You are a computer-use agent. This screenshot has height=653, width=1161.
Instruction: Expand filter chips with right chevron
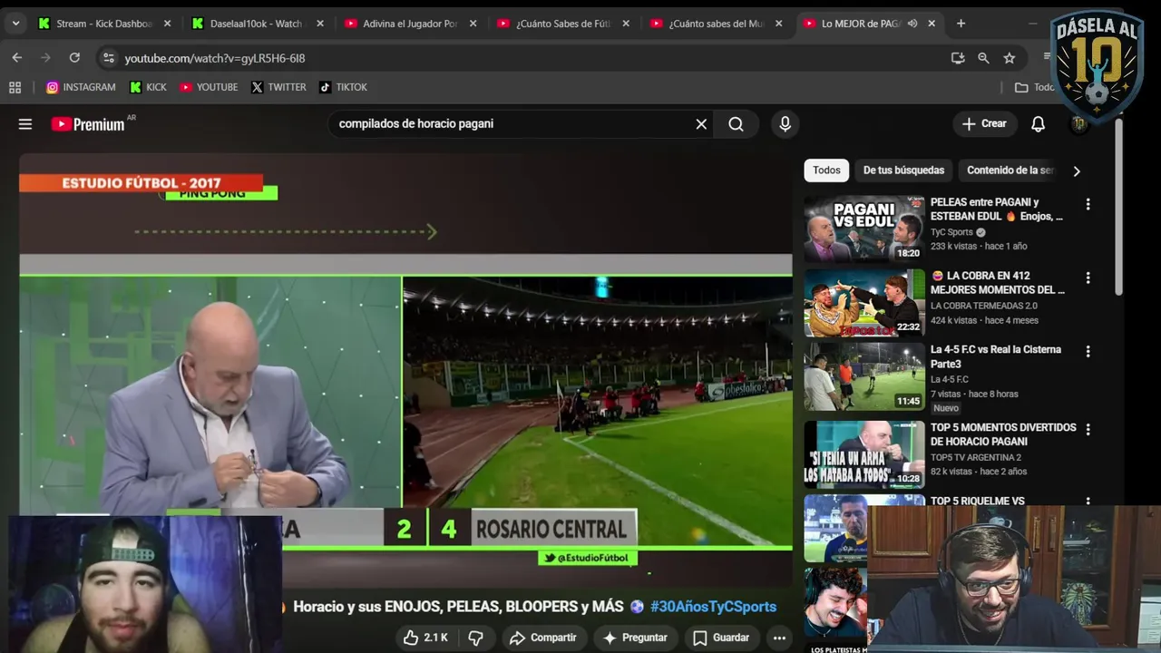1077,171
